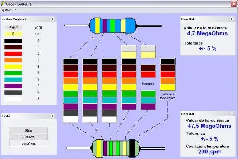Click the white legend swatch for 9

tap(13, 99)
